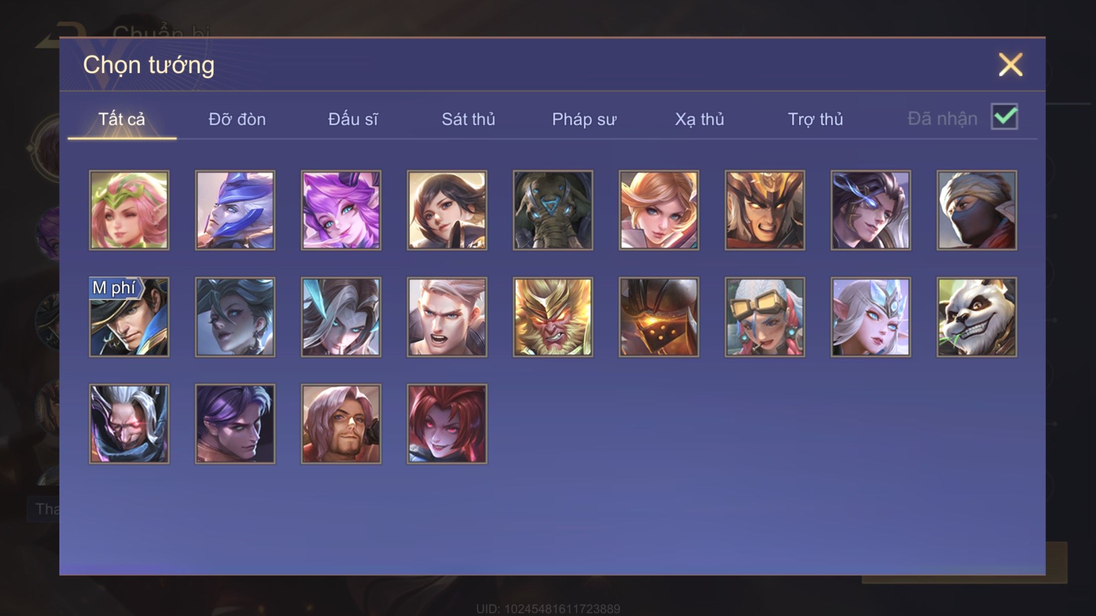This screenshot has height=616, width=1096.
Task: Choose the white-haired red-eyed old man hero
Action: [x=129, y=424]
